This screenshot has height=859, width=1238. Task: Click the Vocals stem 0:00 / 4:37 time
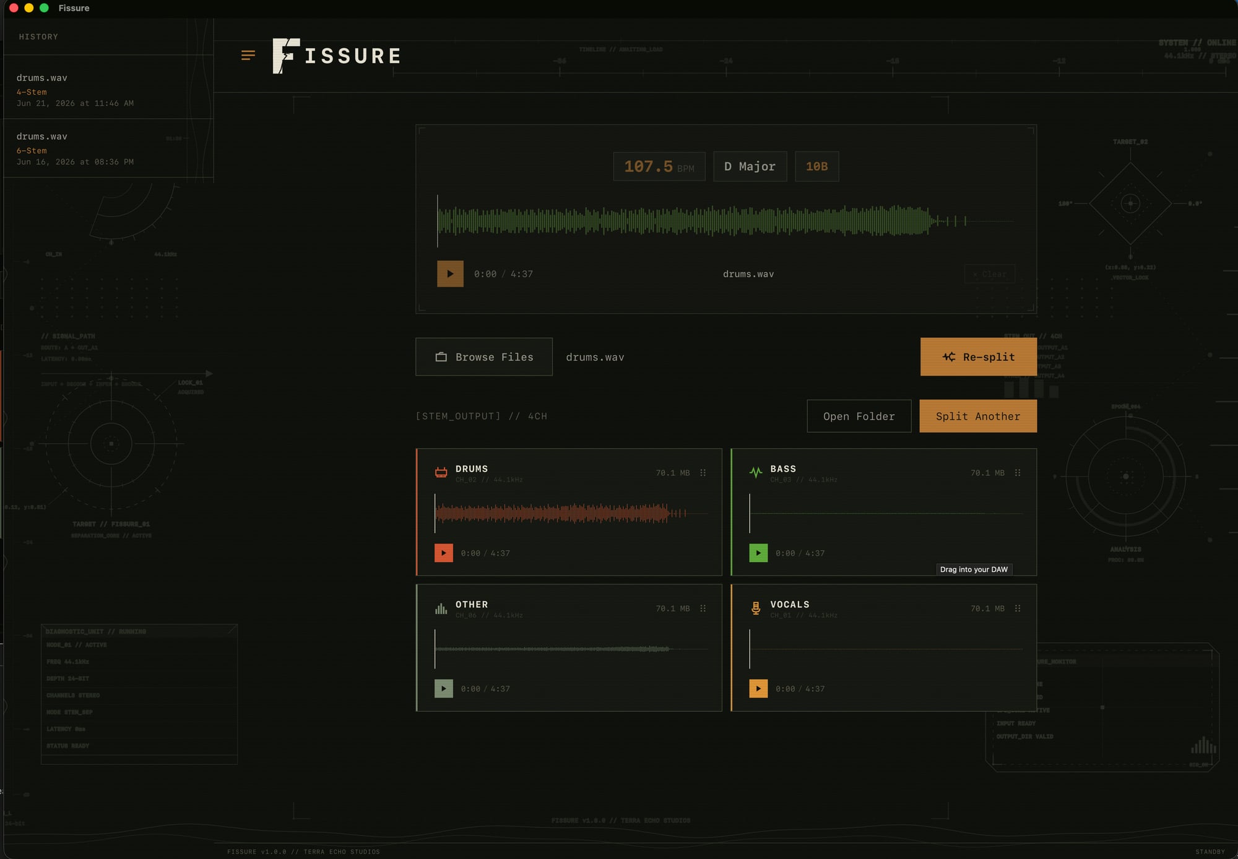800,689
